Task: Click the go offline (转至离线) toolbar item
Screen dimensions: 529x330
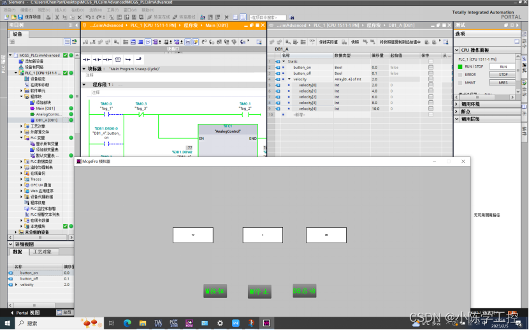Action: [x=184, y=17]
